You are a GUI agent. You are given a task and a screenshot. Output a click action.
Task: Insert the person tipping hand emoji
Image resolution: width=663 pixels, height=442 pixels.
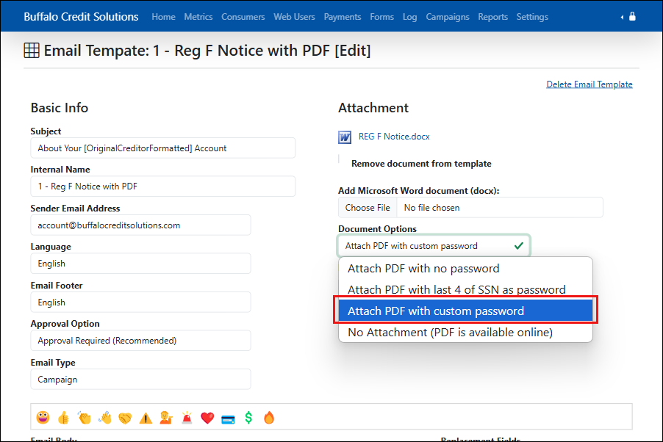pyautogui.click(x=166, y=418)
